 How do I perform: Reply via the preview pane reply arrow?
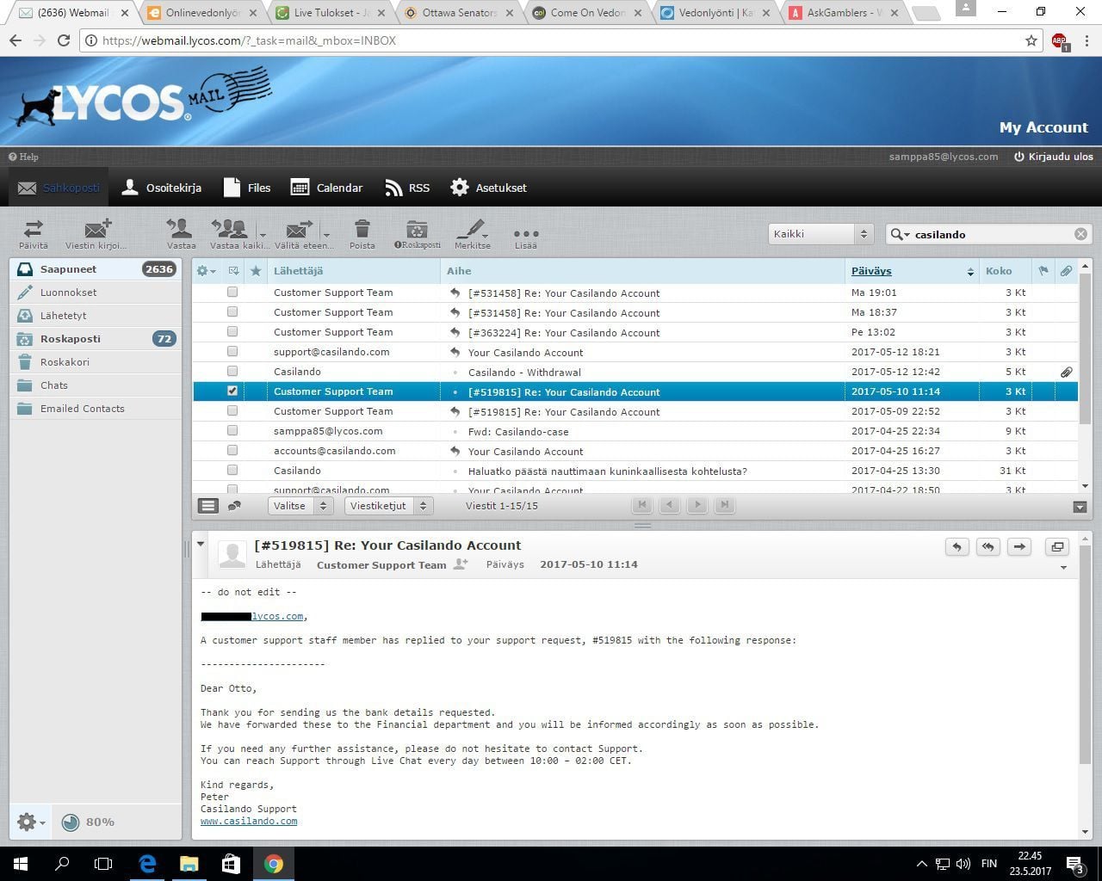click(957, 546)
